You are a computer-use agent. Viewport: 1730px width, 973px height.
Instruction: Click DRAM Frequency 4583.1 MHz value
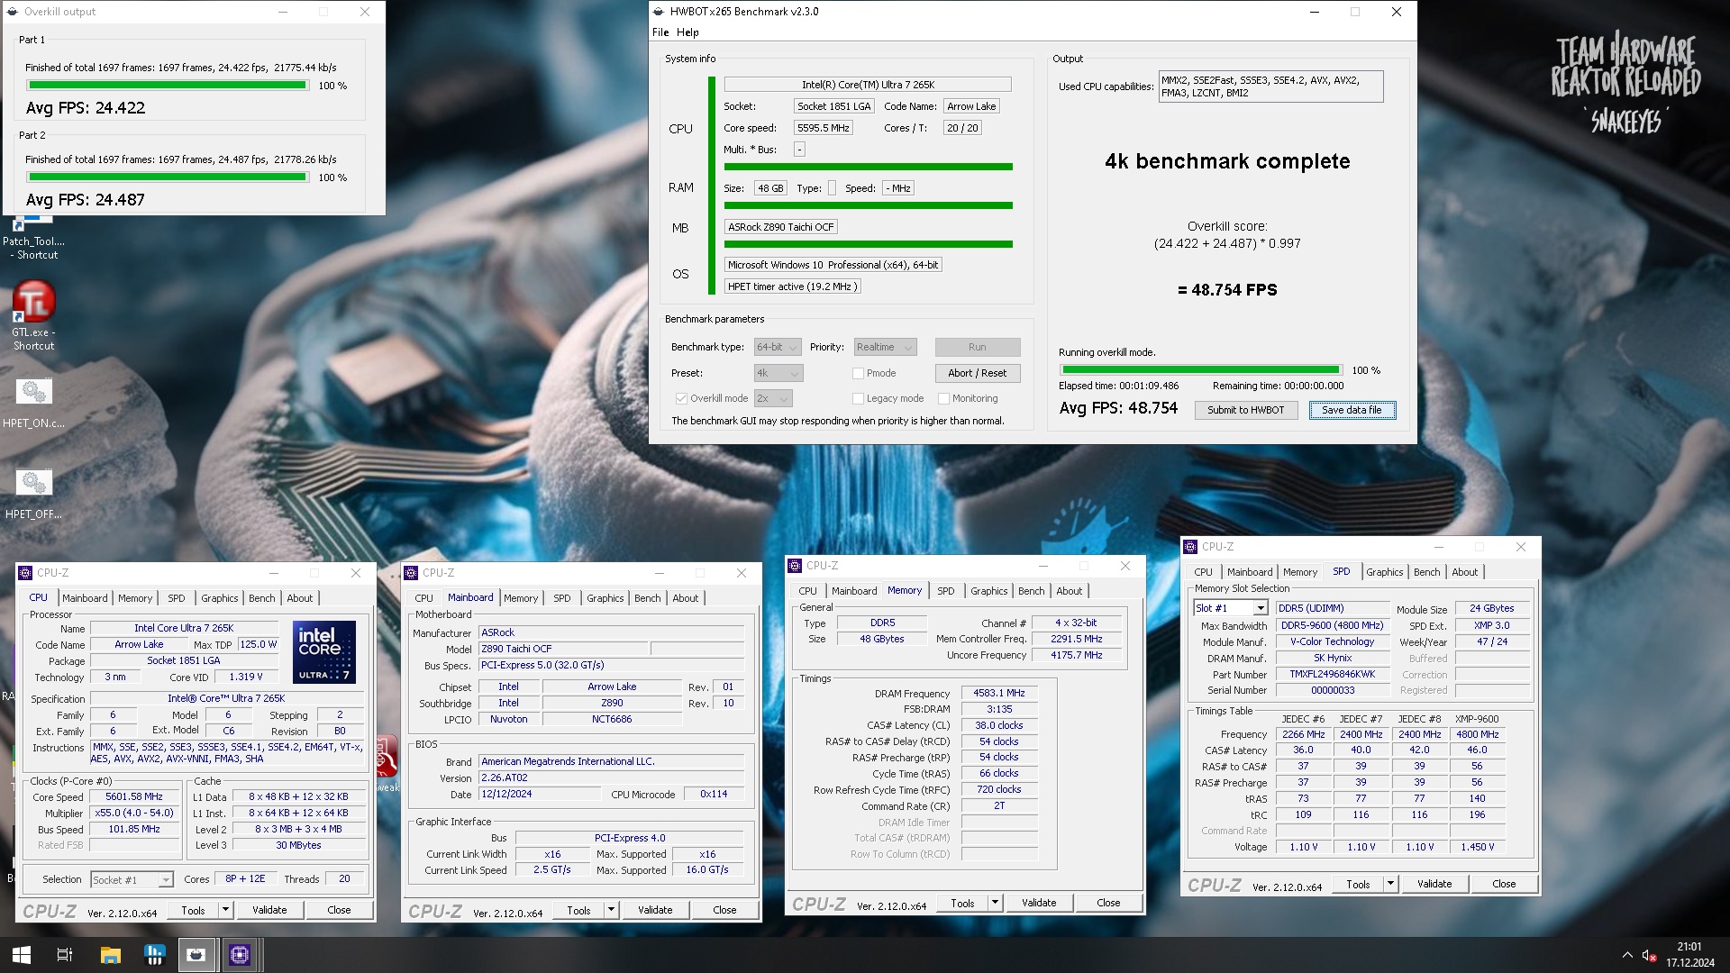[999, 694]
